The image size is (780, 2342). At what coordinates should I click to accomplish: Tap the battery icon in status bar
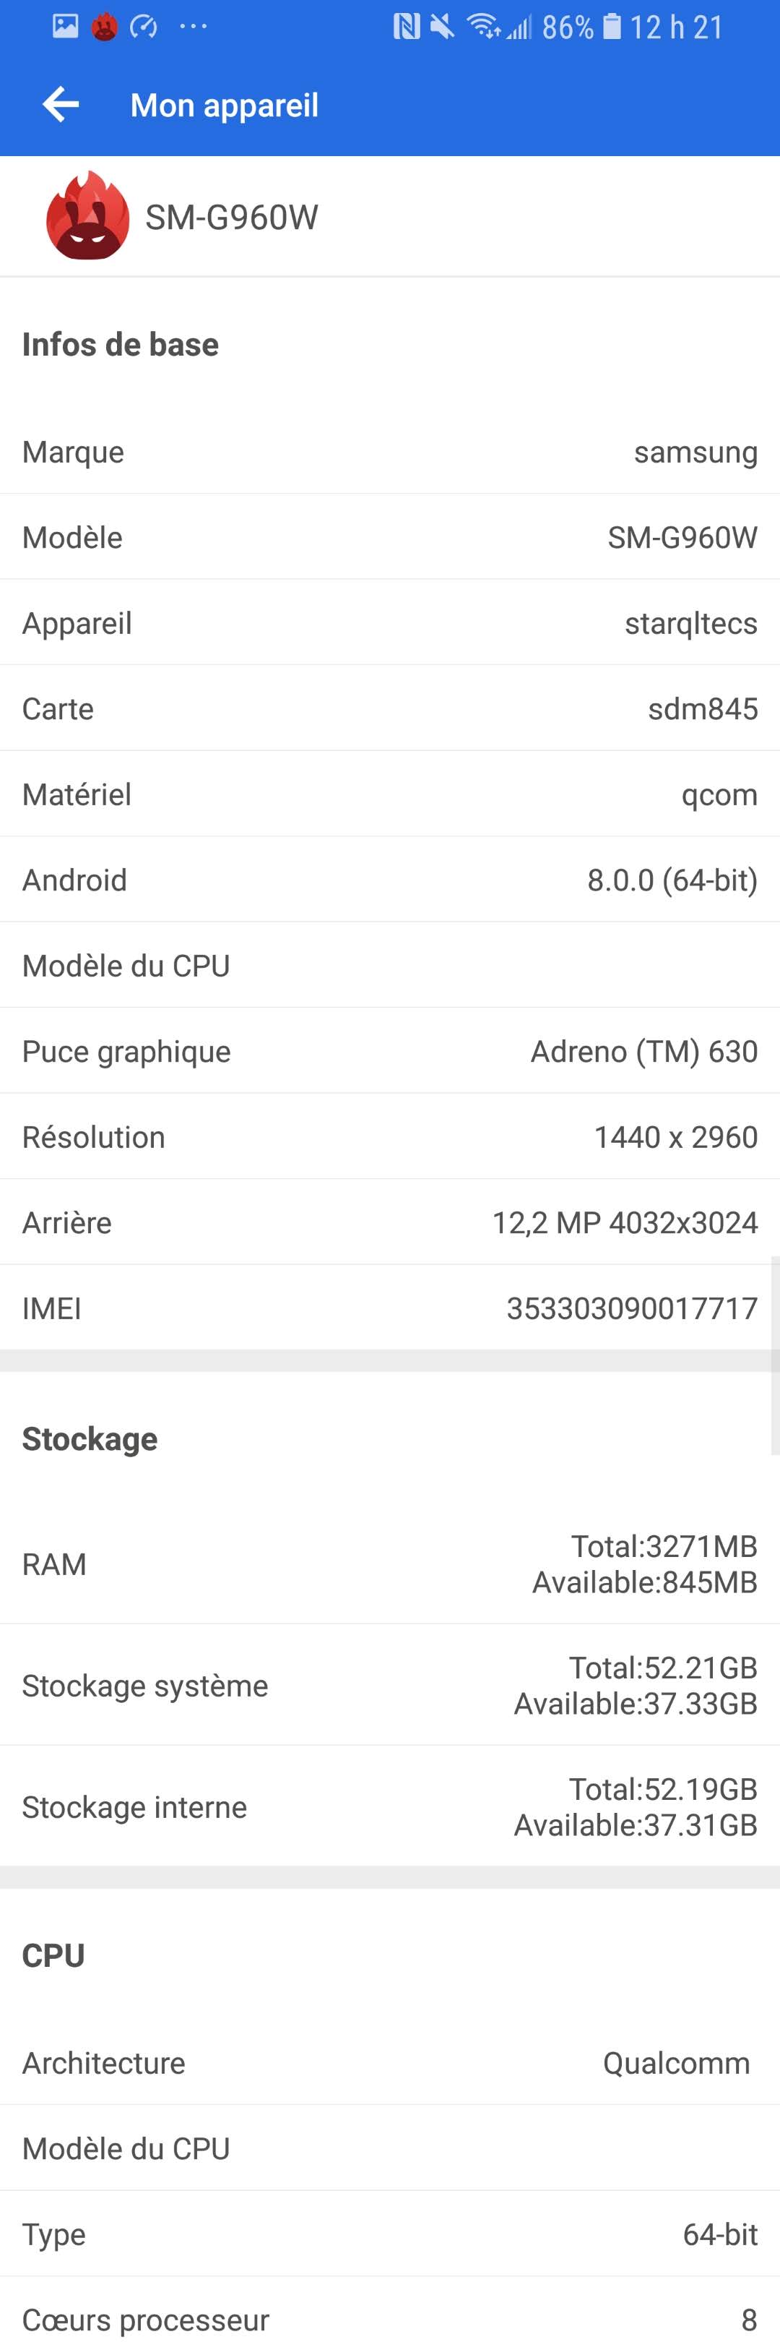[x=613, y=26]
